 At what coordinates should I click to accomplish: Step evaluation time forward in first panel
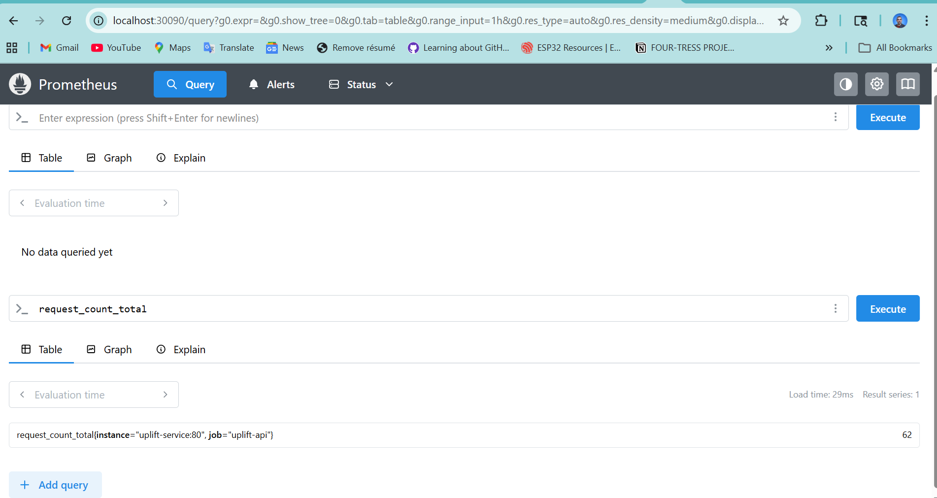point(166,203)
